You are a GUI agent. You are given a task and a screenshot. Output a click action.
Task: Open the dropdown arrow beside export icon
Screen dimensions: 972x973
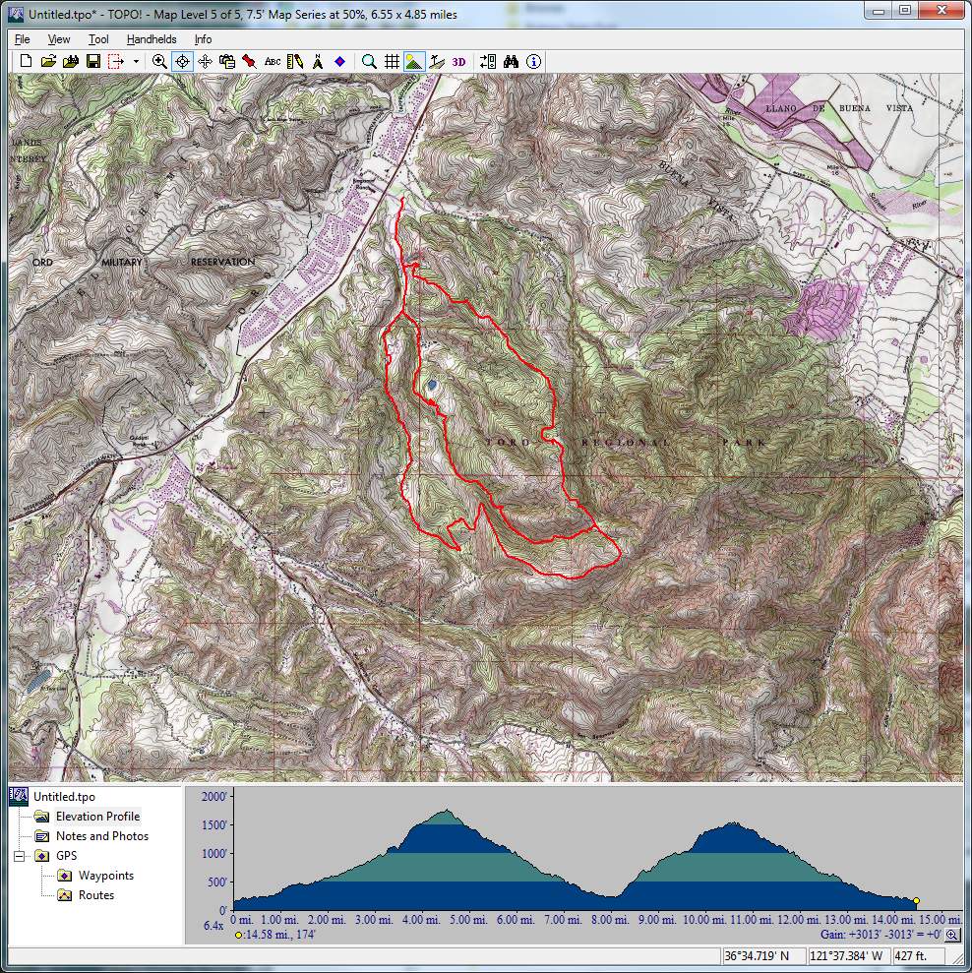tap(136, 61)
